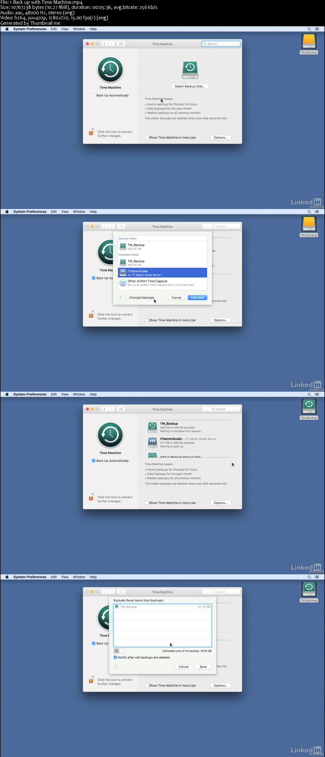This screenshot has height=757, width=325.
Task: Select TM_Backup under Backup Disks in the disk sheet
Action: 162,246
